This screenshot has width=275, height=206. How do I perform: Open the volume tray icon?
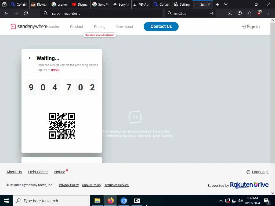tap(240, 201)
